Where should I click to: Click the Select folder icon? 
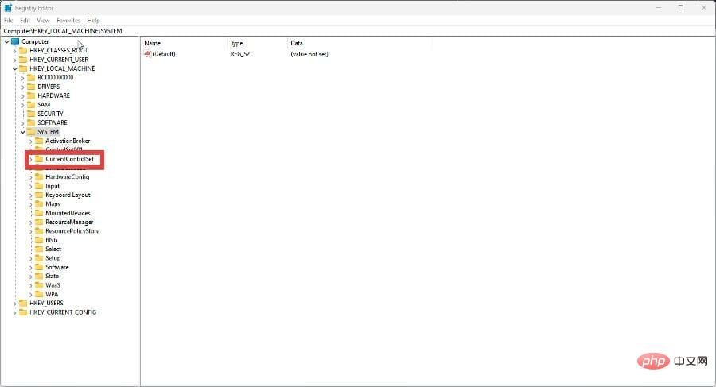click(39, 250)
